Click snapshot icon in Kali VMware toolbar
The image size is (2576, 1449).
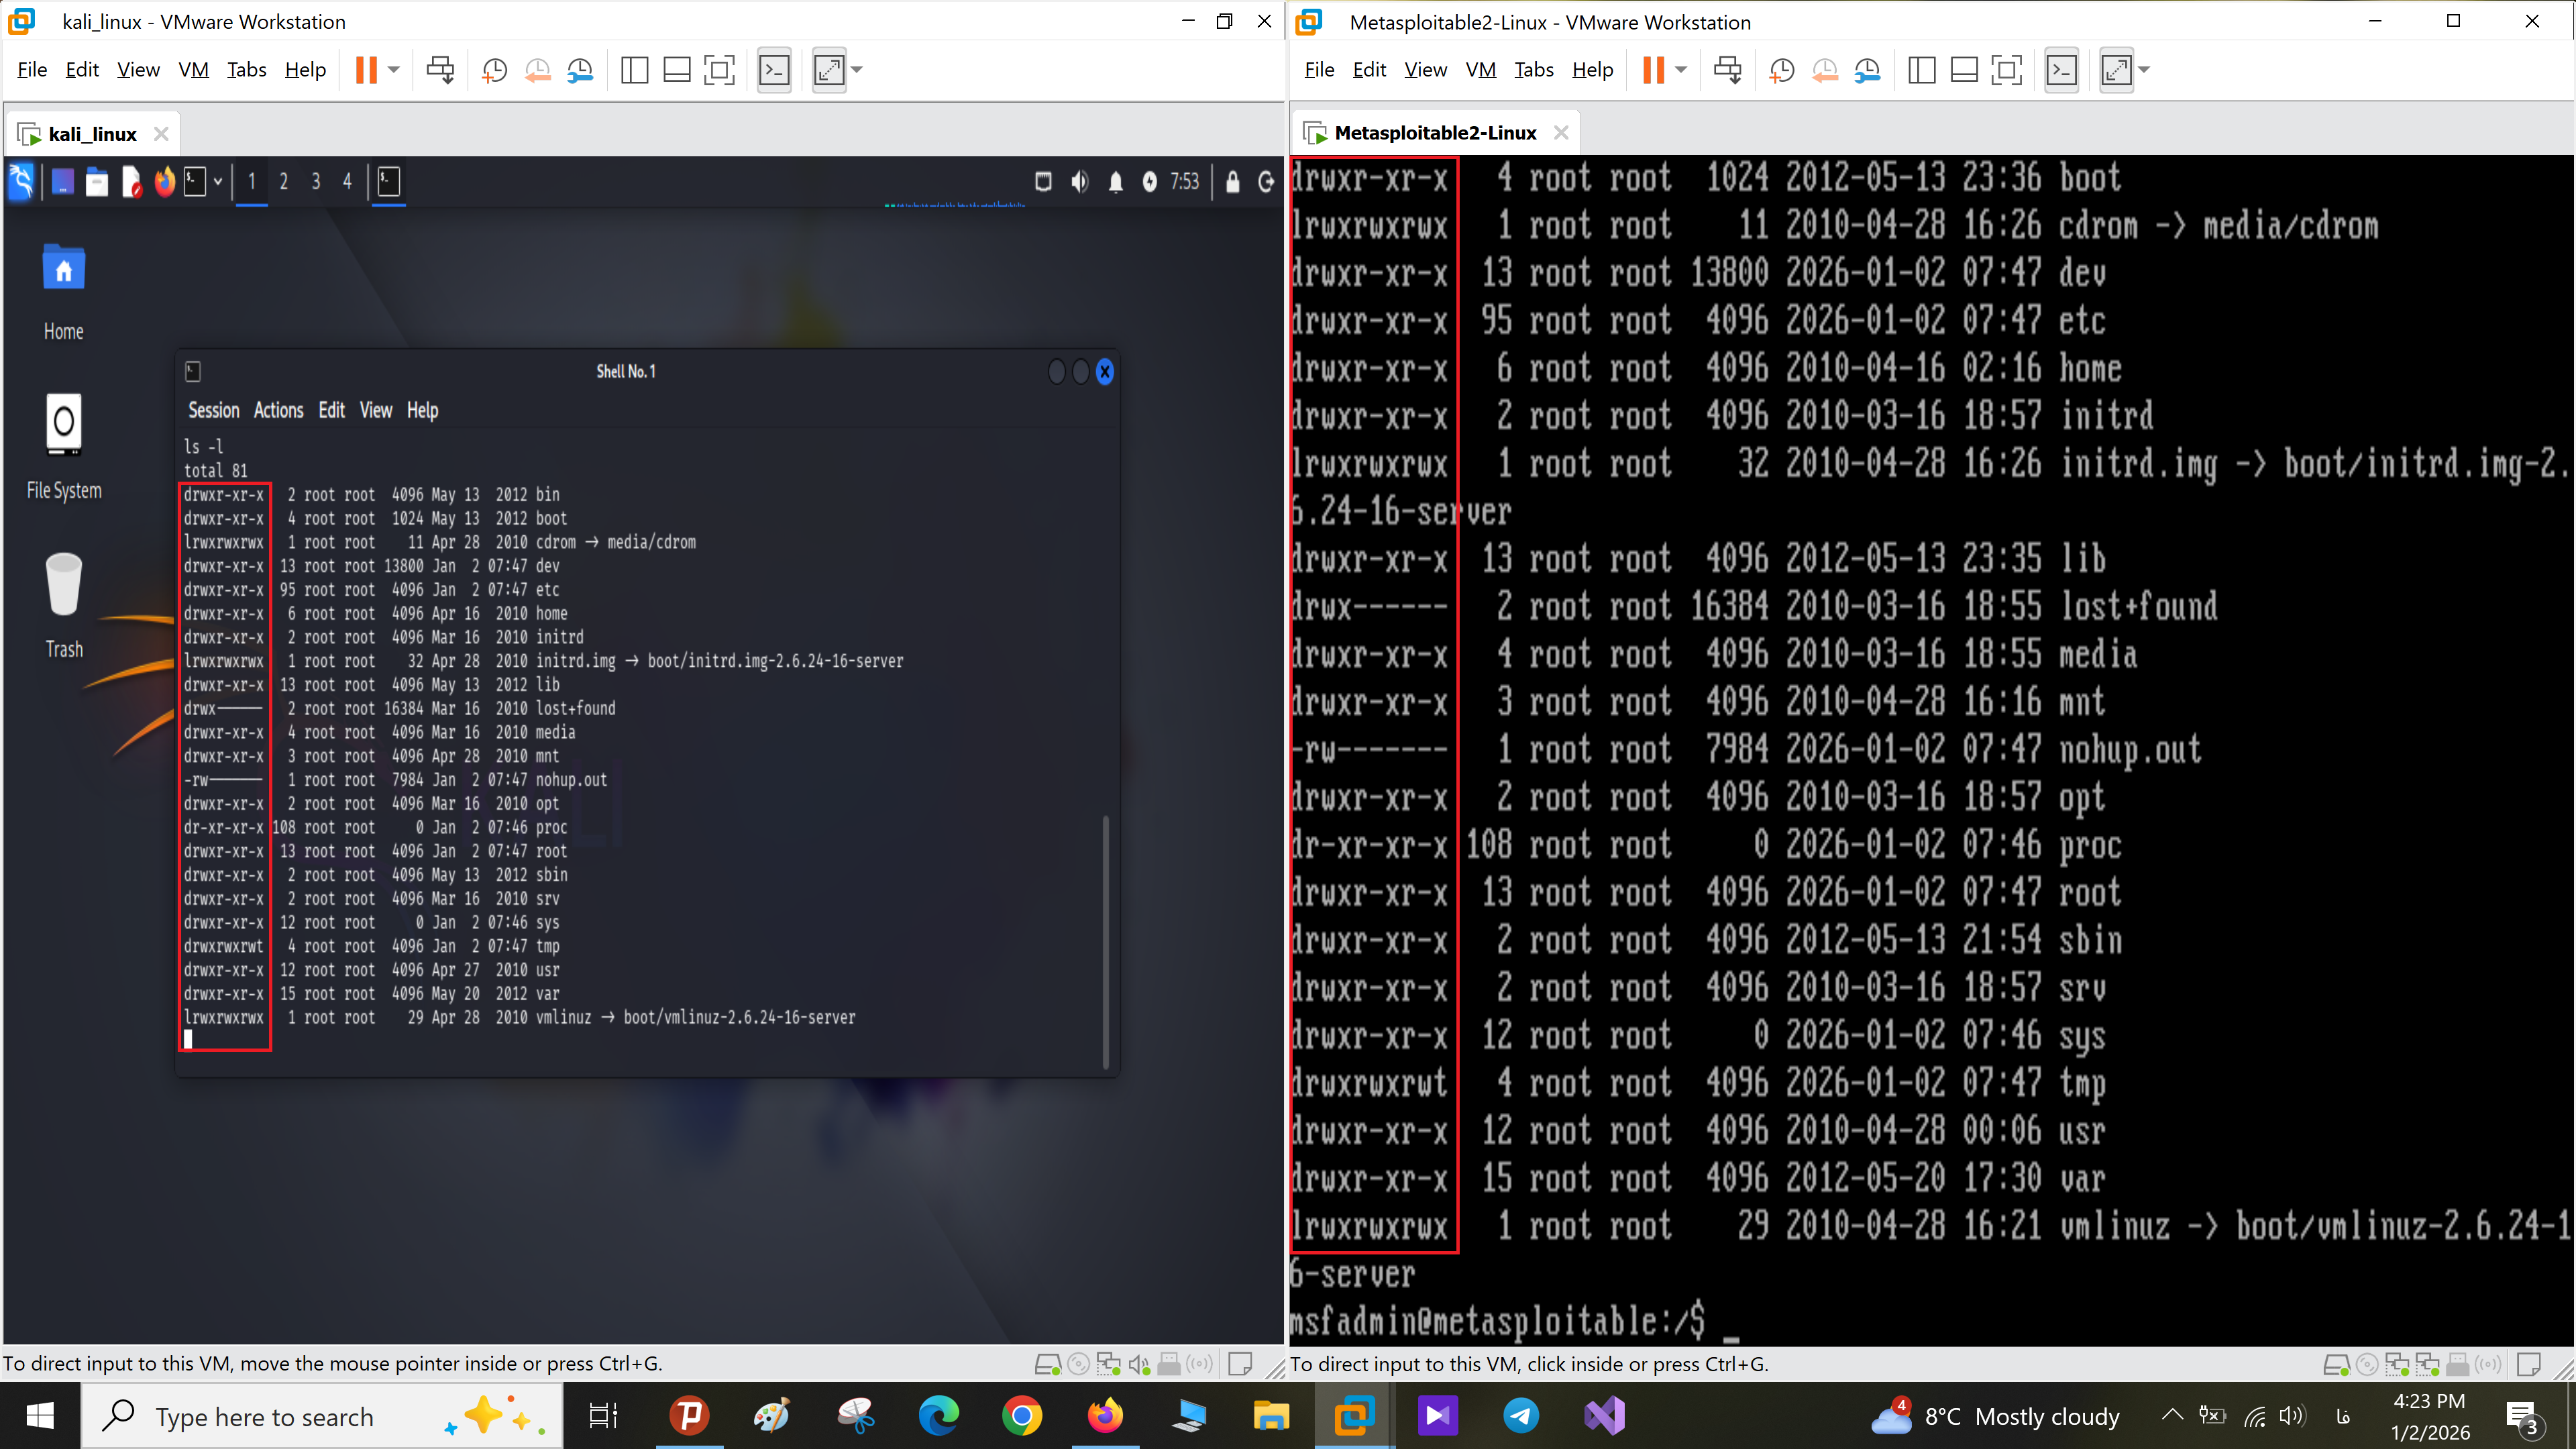point(494,70)
